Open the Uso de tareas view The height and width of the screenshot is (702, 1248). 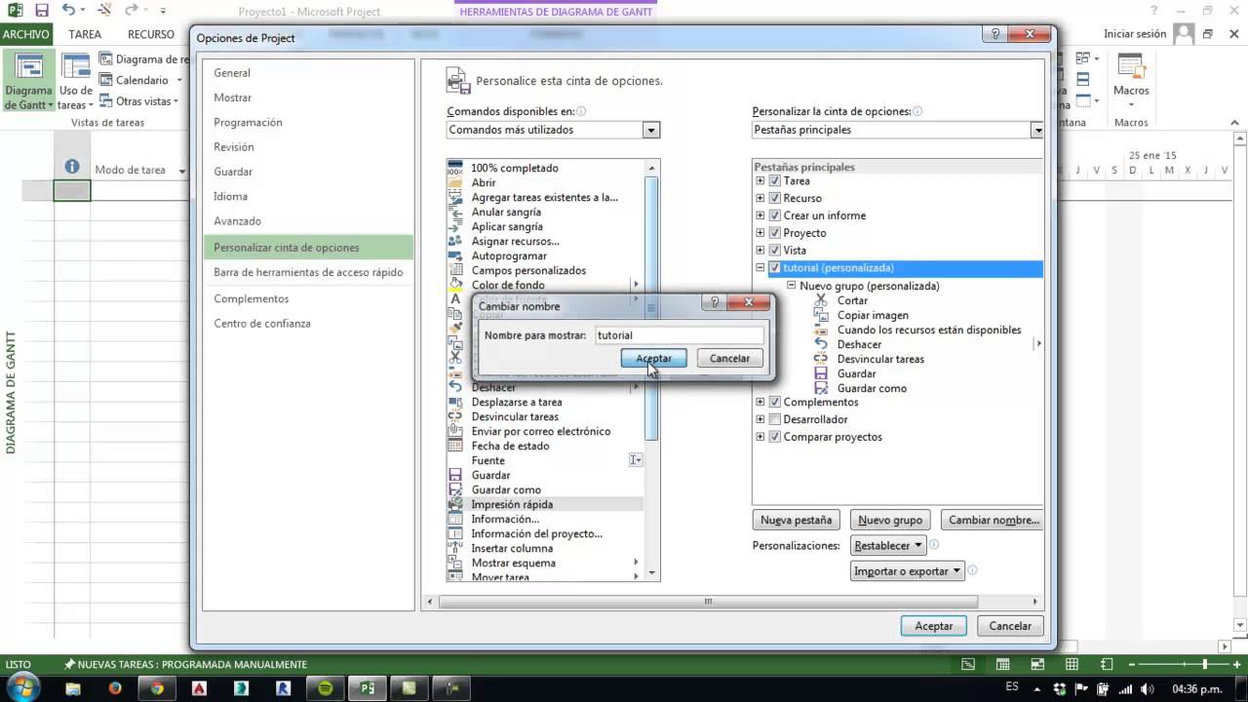pos(75,81)
